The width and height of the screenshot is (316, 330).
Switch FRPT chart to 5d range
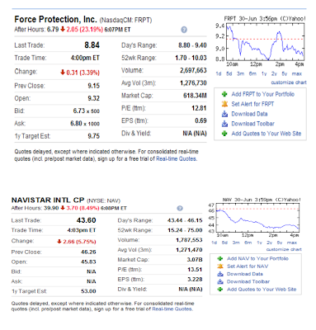229,73
